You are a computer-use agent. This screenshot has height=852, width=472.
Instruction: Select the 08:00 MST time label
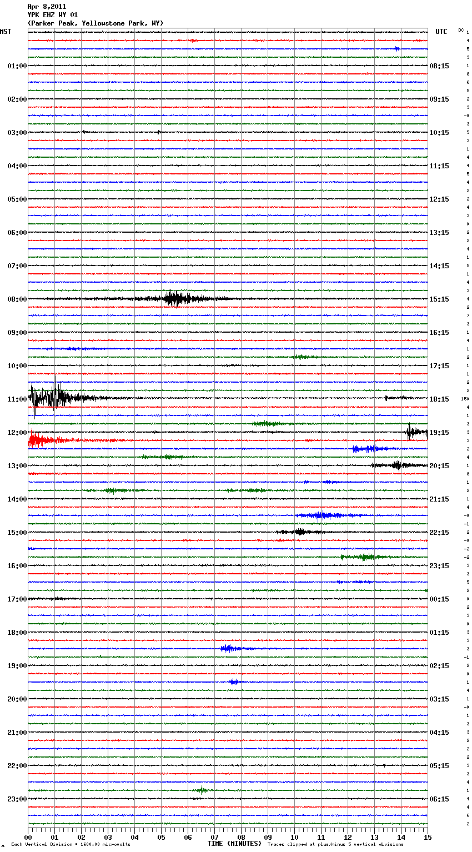point(17,299)
